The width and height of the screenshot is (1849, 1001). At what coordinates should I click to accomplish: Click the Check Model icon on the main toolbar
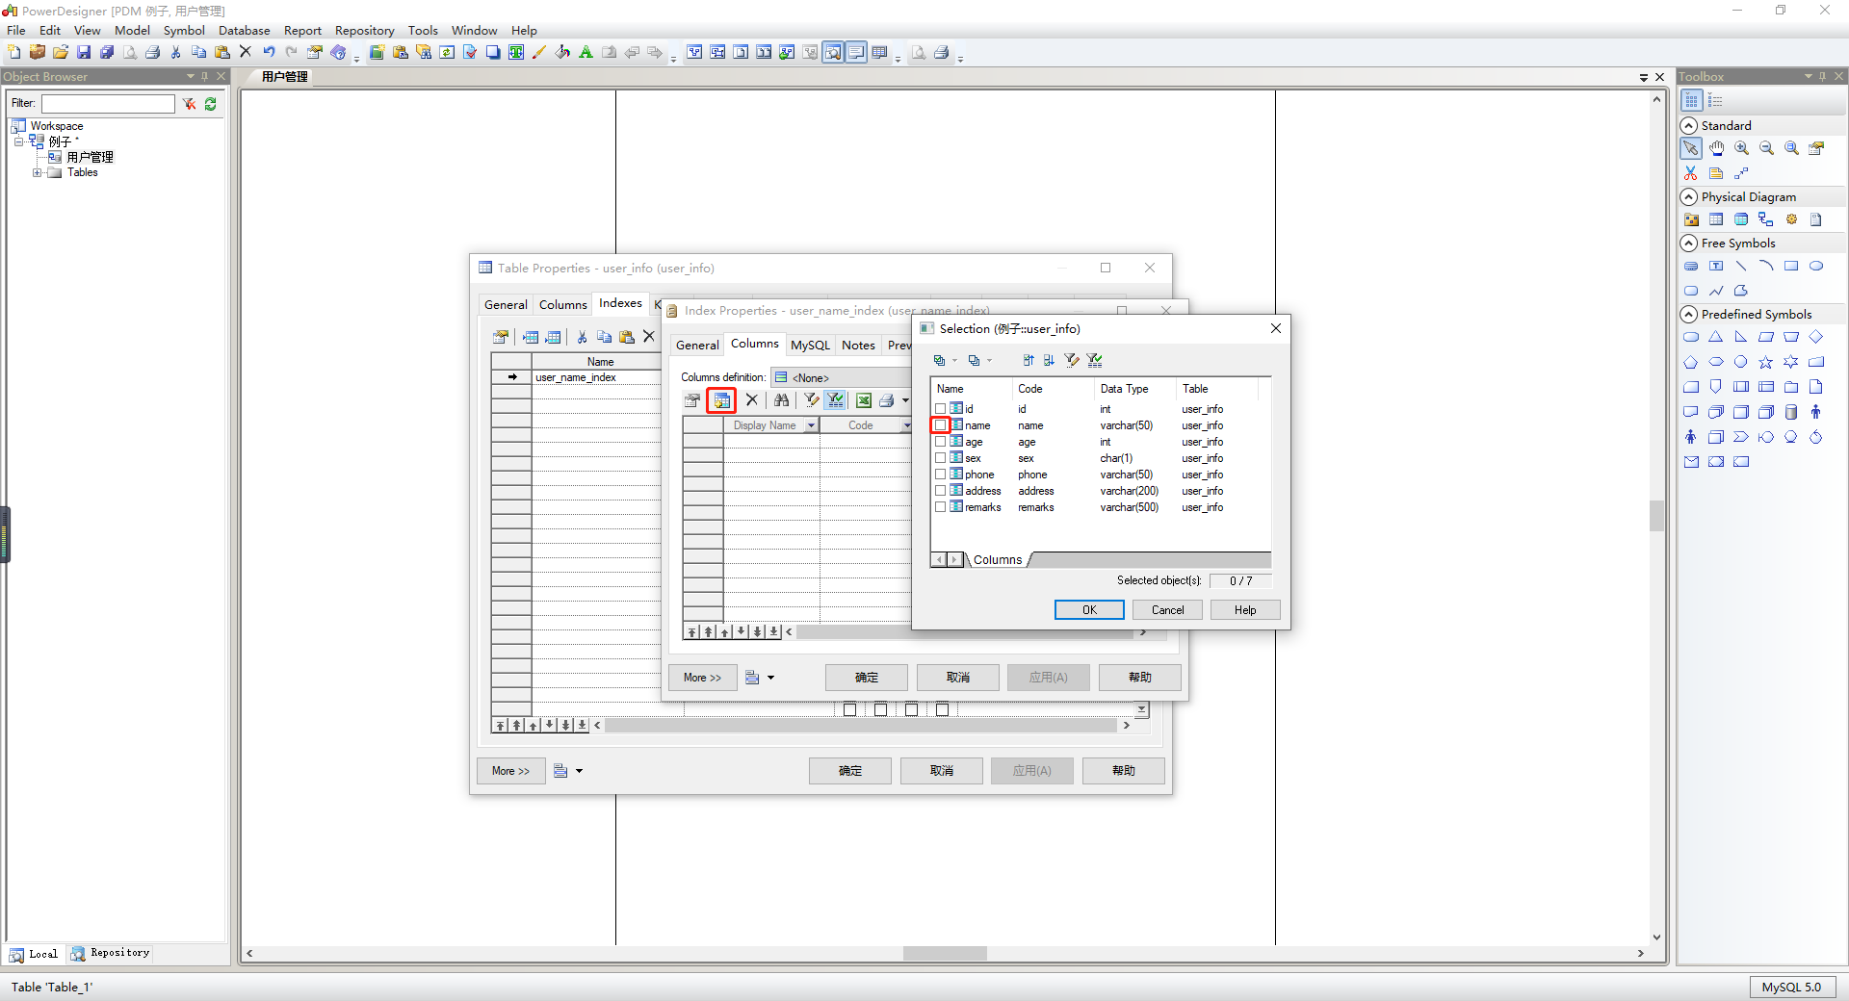click(470, 53)
